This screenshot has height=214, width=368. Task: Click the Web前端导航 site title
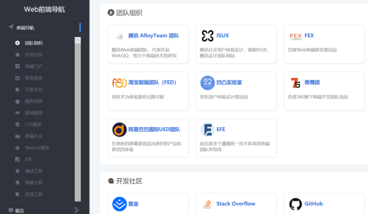[45, 9]
